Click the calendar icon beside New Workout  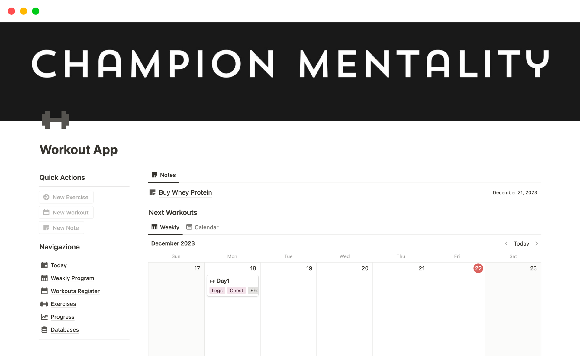click(x=46, y=212)
